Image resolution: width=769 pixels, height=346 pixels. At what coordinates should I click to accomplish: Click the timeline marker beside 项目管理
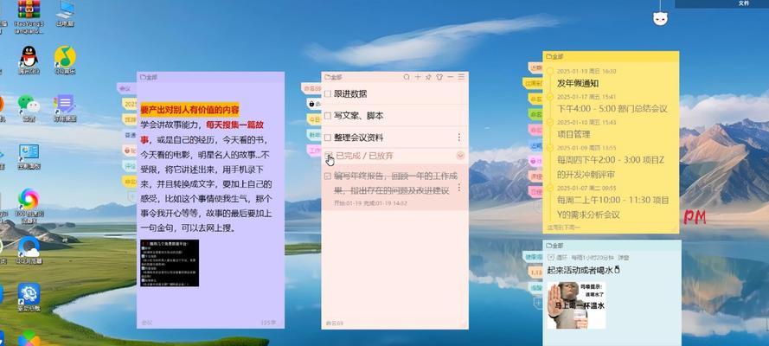tap(550, 122)
